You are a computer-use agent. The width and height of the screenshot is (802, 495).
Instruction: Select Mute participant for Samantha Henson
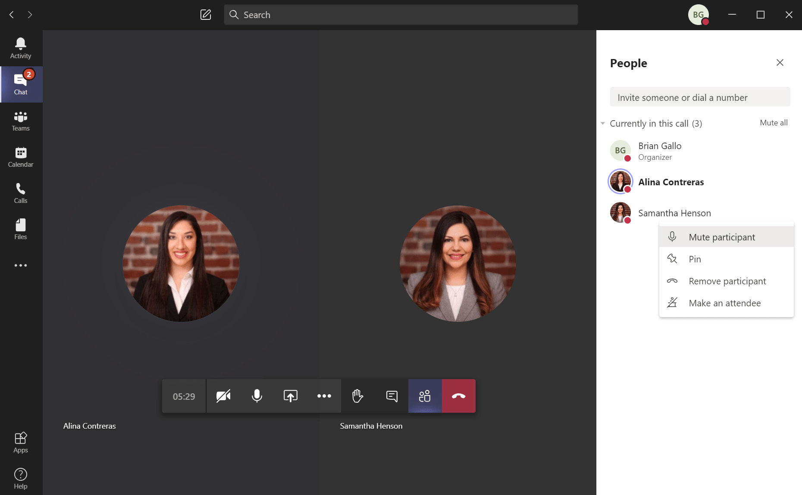pyautogui.click(x=722, y=237)
